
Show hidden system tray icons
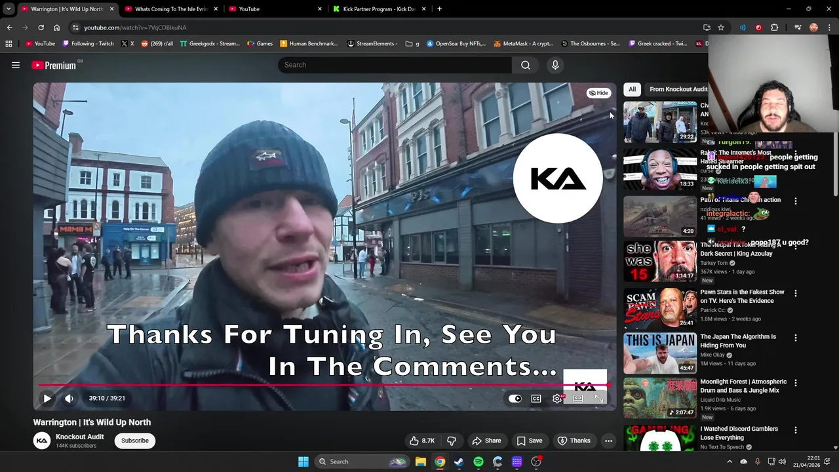pyautogui.click(x=730, y=462)
